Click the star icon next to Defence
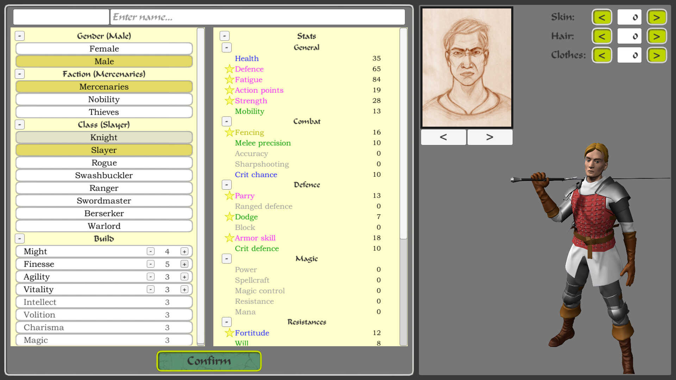The image size is (676, 380). (x=229, y=69)
